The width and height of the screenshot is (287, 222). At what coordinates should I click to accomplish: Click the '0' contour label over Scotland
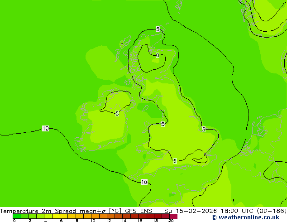point(158,55)
